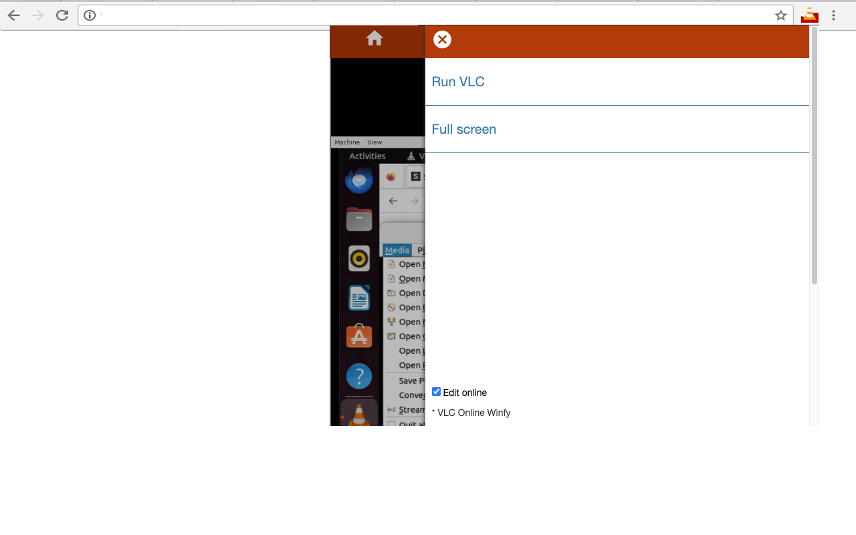Open the Chrome three-dot menu
This screenshot has height=535, width=856.
833,15
